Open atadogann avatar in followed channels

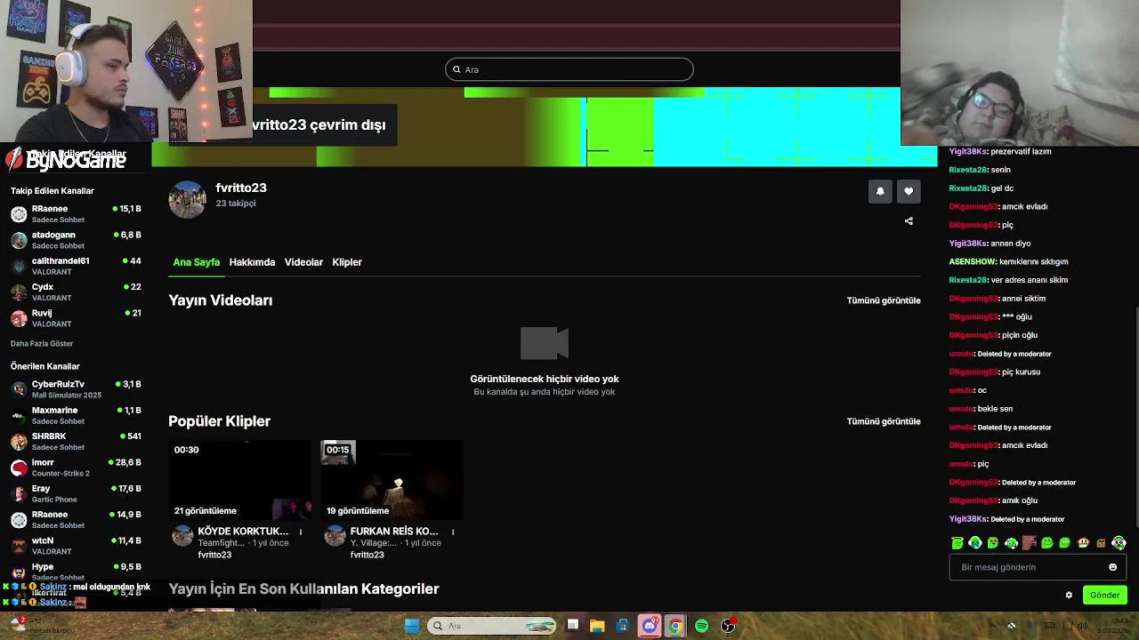pyautogui.click(x=19, y=240)
